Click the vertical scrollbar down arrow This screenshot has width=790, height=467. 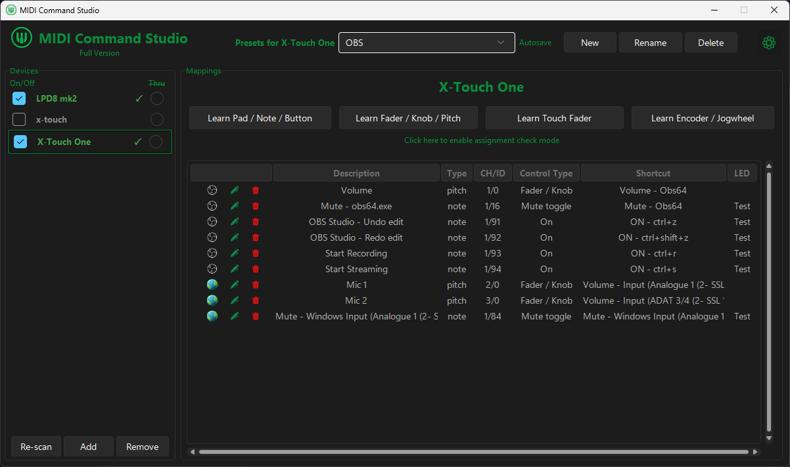click(x=769, y=437)
